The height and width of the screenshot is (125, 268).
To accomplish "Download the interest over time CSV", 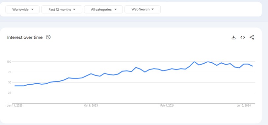I will coord(233,37).
